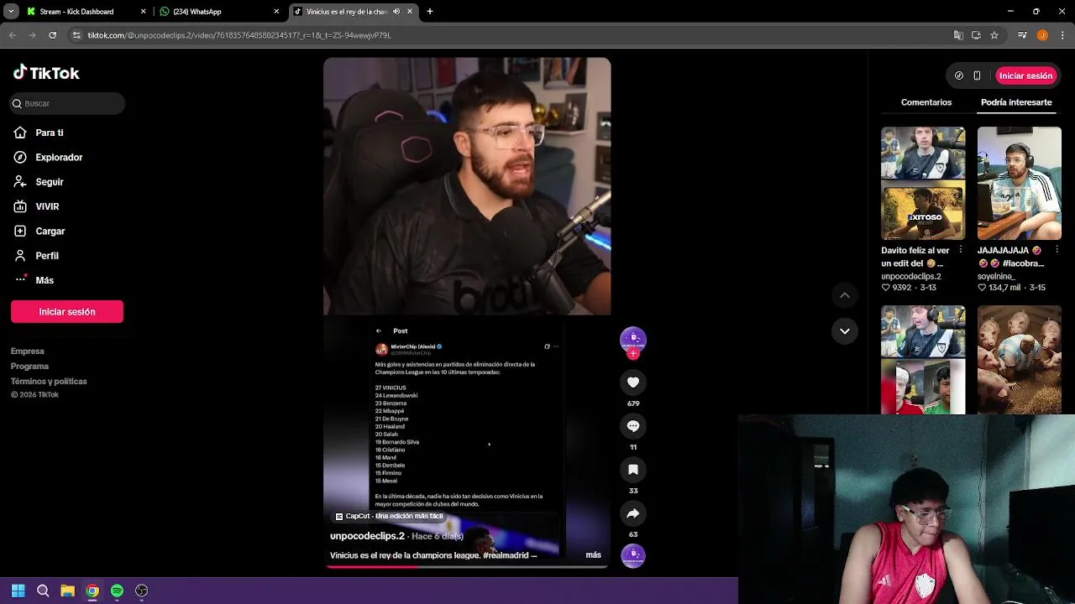
Task: Open the Programa footer link
Action: pos(29,367)
